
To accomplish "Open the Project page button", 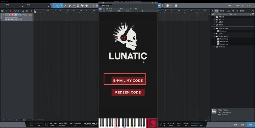I will coord(248,5).
